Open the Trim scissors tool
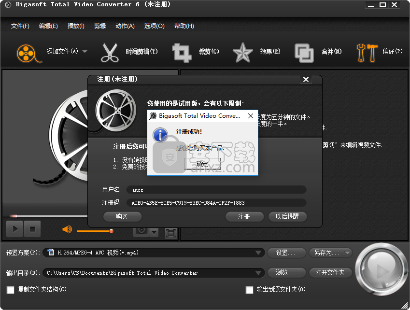Image resolution: width=410 pixels, height=310 pixels. tap(110, 53)
